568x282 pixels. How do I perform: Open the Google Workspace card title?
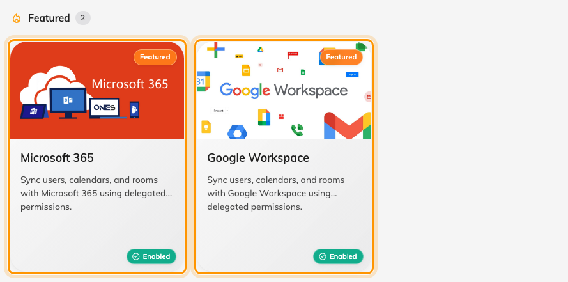(258, 158)
